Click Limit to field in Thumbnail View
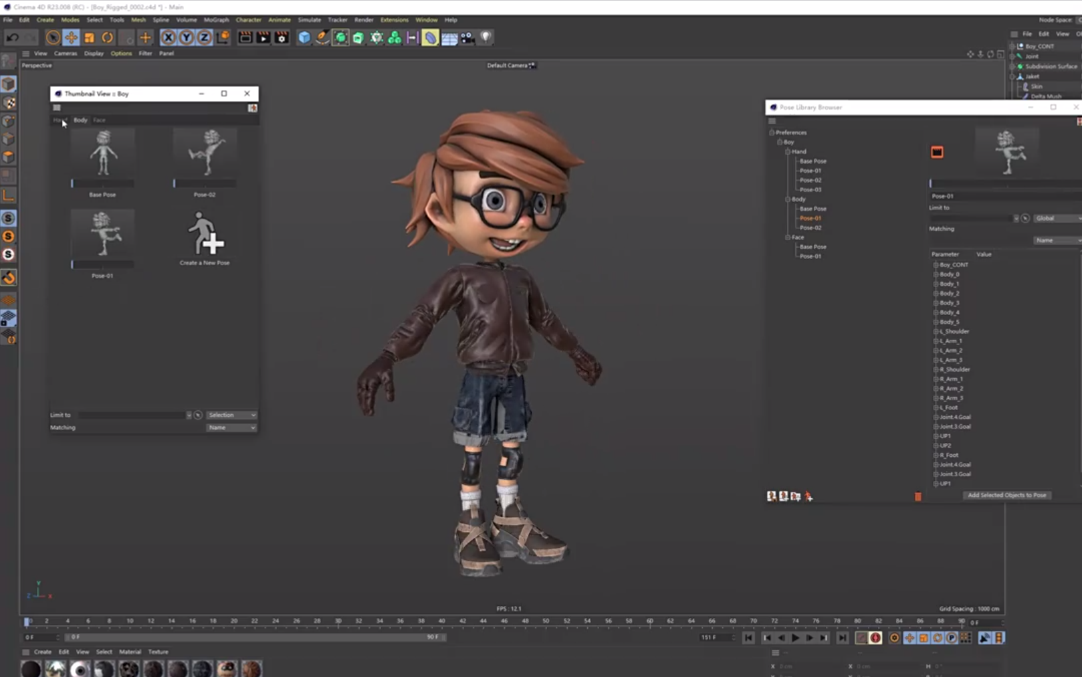 pos(132,415)
